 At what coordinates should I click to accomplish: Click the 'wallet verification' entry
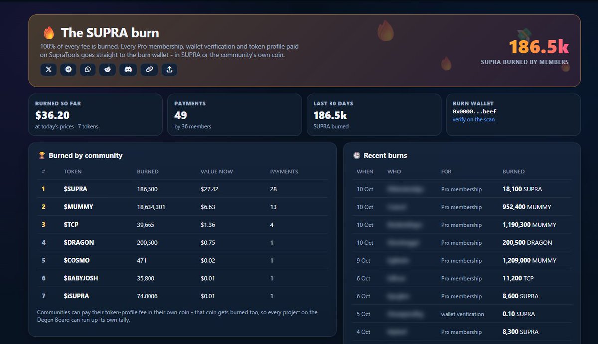[x=462, y=314]
